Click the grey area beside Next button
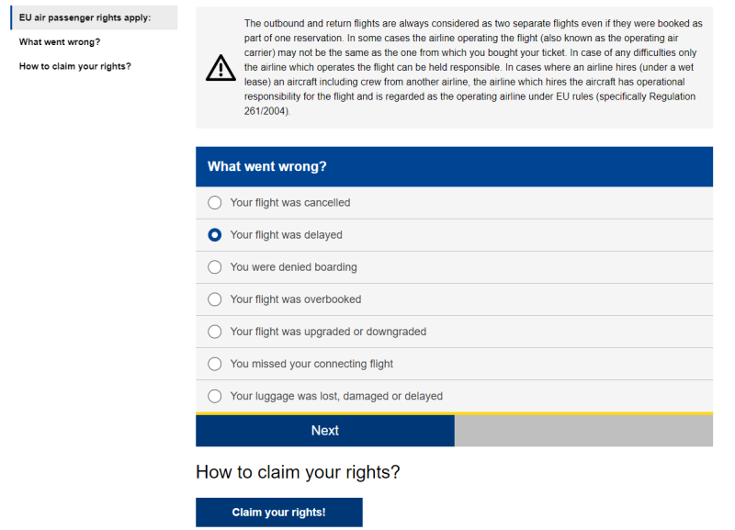The height and width of the screenshot is (530, 735). [x=583, y=431]
